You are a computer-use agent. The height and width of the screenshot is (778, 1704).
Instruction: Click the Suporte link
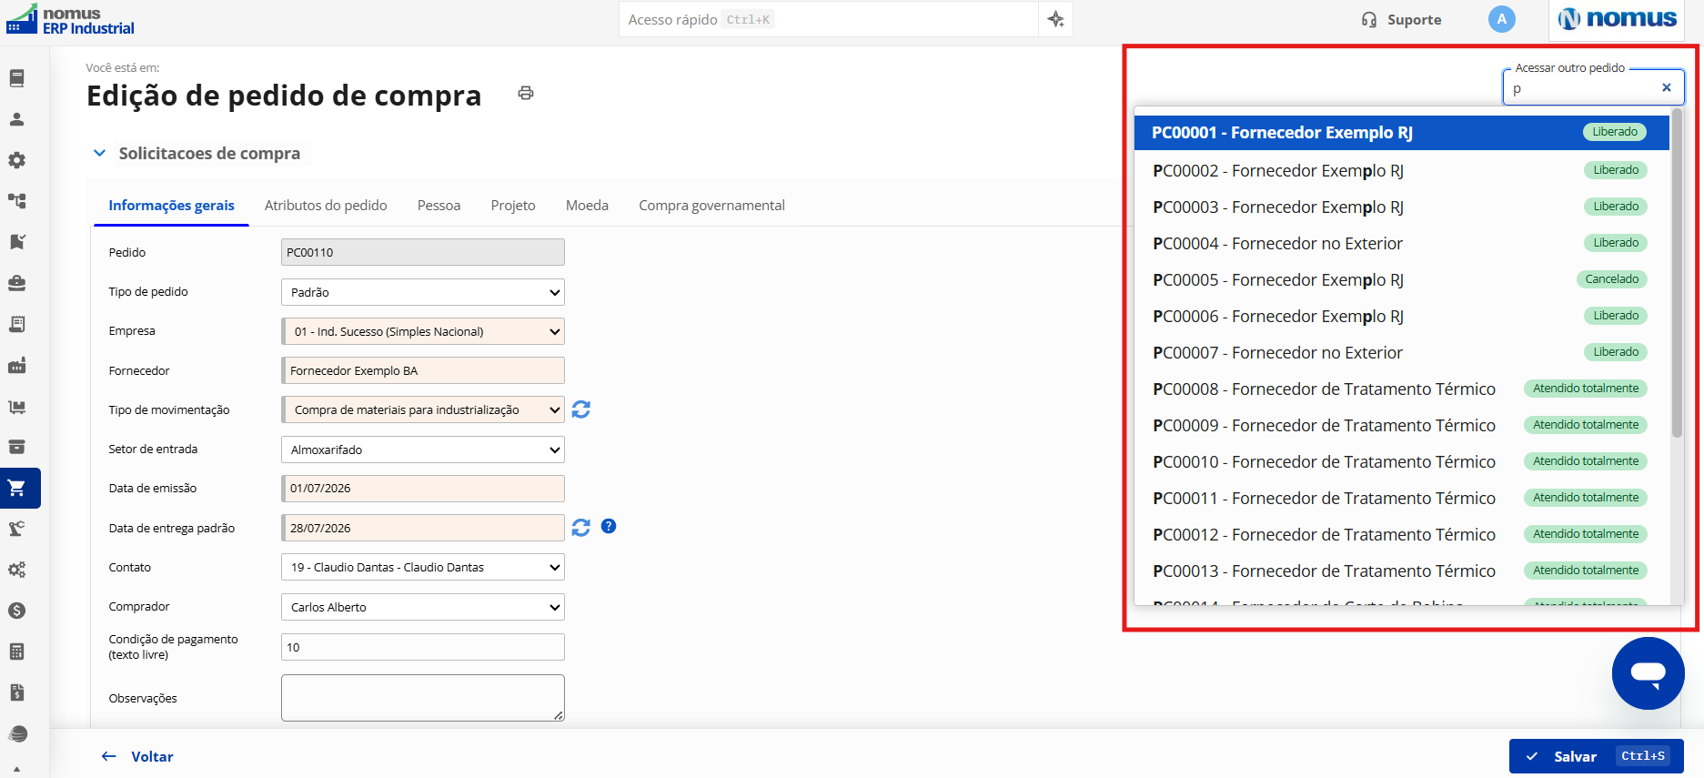point(1401,19)
